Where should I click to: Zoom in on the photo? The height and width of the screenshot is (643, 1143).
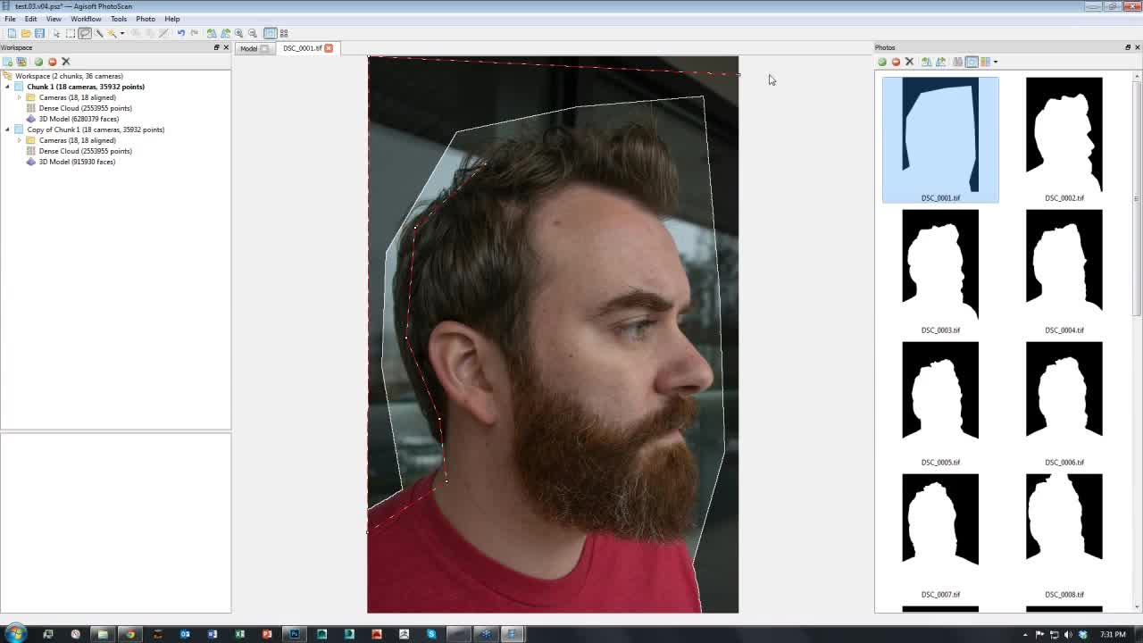[239, 33]
